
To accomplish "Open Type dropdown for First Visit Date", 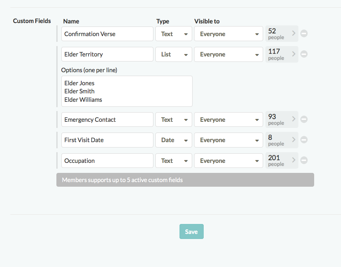I will pos(174,140).
